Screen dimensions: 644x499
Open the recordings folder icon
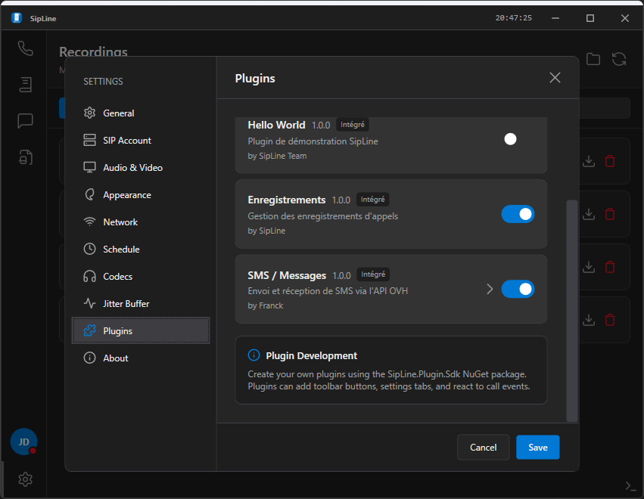point(593,59)
